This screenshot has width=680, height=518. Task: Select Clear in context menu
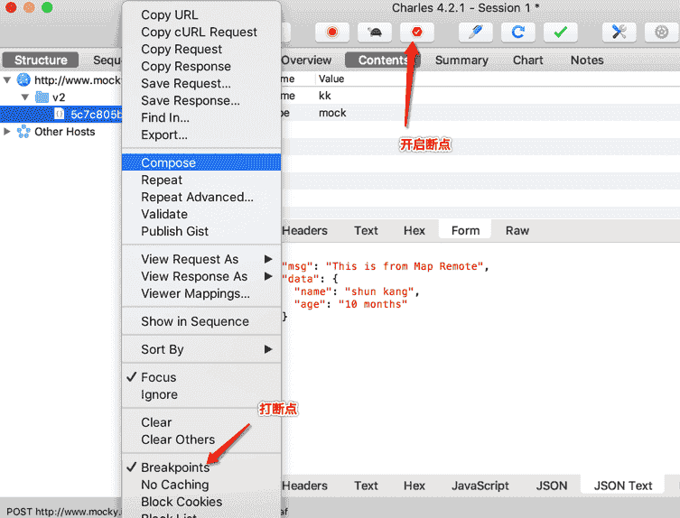(x=201, y=422)
